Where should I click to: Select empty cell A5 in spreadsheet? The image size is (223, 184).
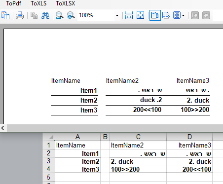(x=77, y=177)
